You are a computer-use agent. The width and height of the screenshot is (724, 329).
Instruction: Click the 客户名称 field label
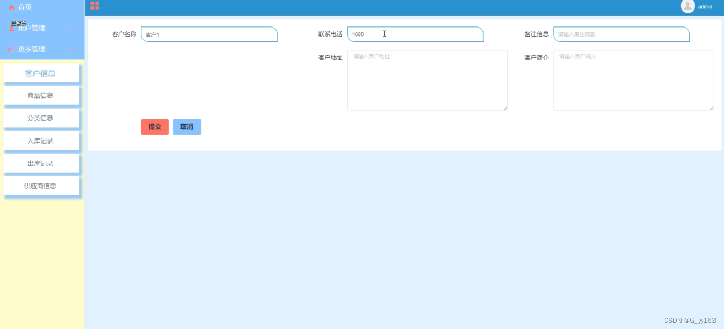pos(124,34)
